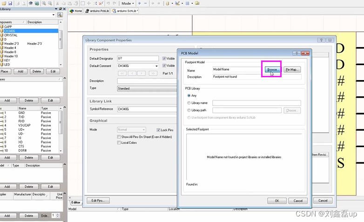Click the Default Designator U? field

coord(138,59)
